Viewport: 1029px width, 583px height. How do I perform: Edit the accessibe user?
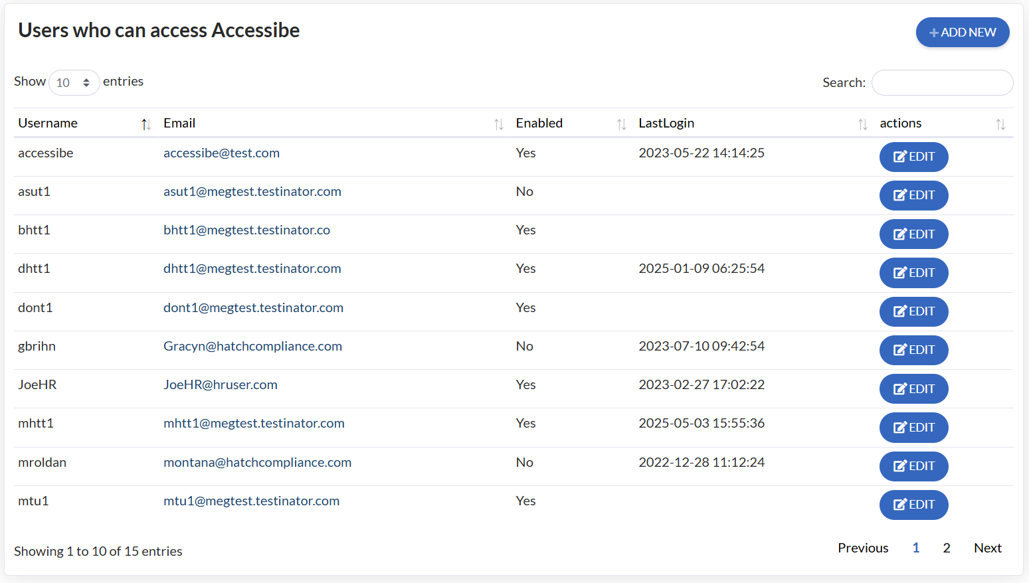(x=913, y=157)
